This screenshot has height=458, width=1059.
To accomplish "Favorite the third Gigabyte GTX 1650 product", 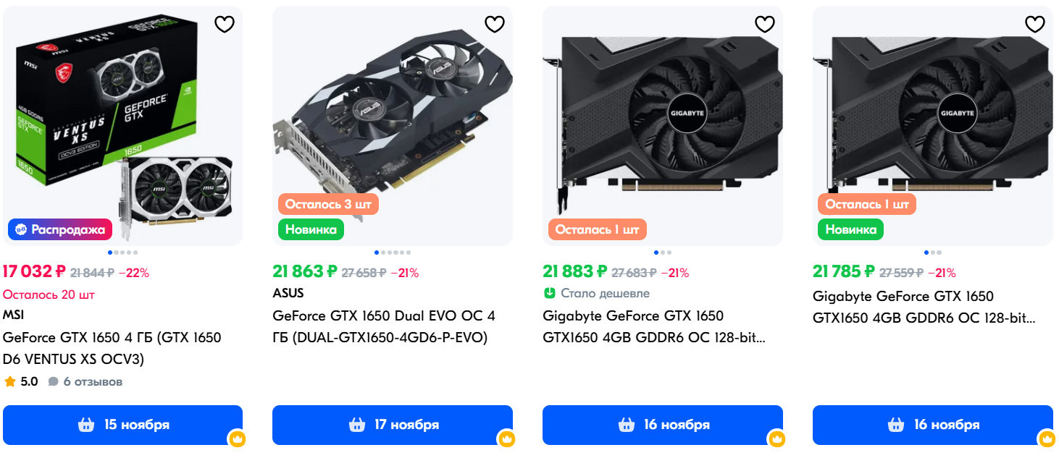I will tap(764, 24).
